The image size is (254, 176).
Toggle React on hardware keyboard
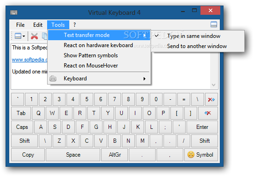[x=99, y=45]
